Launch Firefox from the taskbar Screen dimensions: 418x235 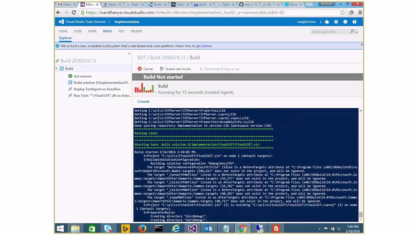point(142,228)
